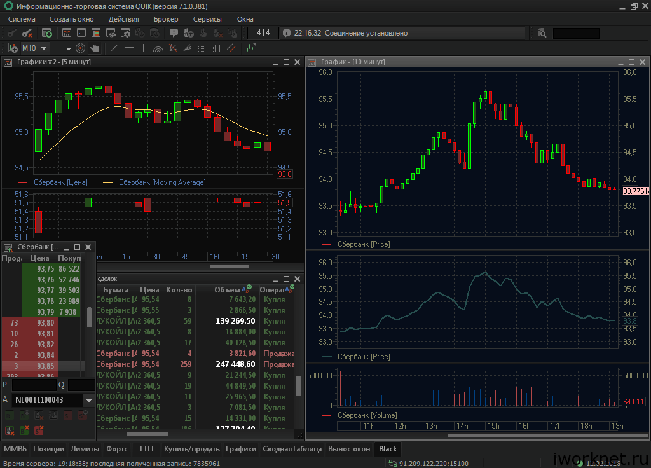Image resolution: width=651 pixels, height=468 pixels.
Task: Switch to the Позиции tab
Action: 49,449
